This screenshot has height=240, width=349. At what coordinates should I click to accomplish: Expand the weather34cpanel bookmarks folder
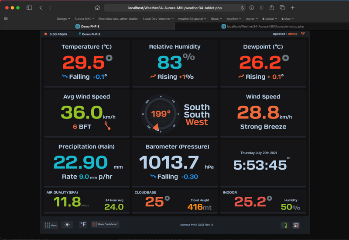coord(192,19)
